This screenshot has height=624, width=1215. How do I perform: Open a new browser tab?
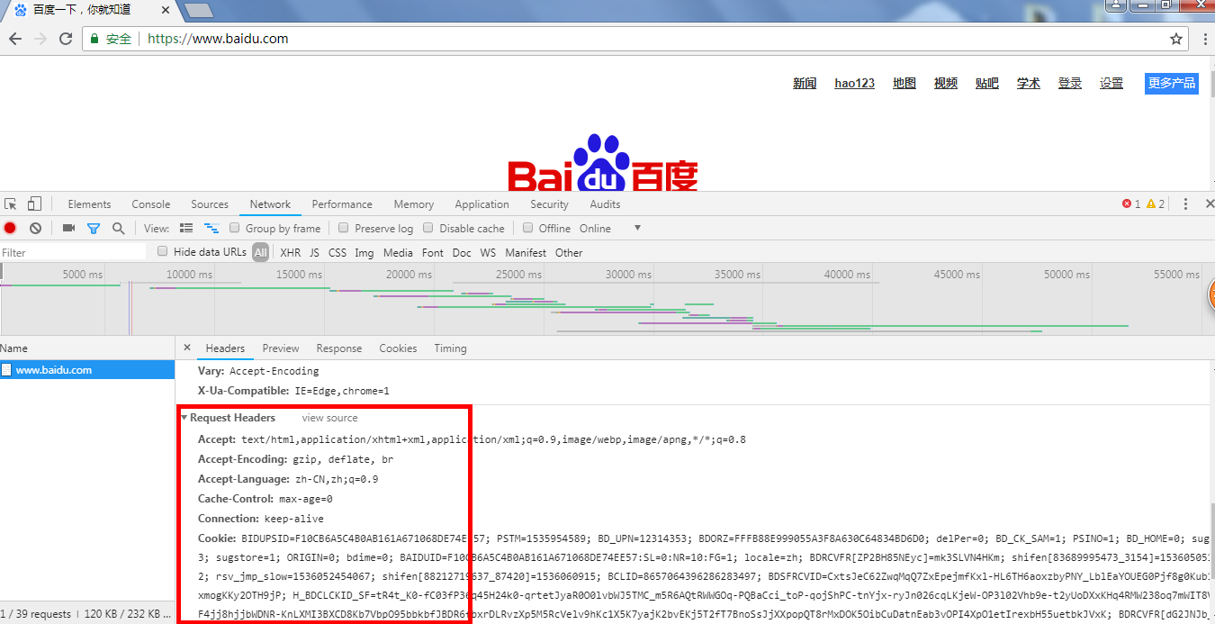(x=197, y=10)
